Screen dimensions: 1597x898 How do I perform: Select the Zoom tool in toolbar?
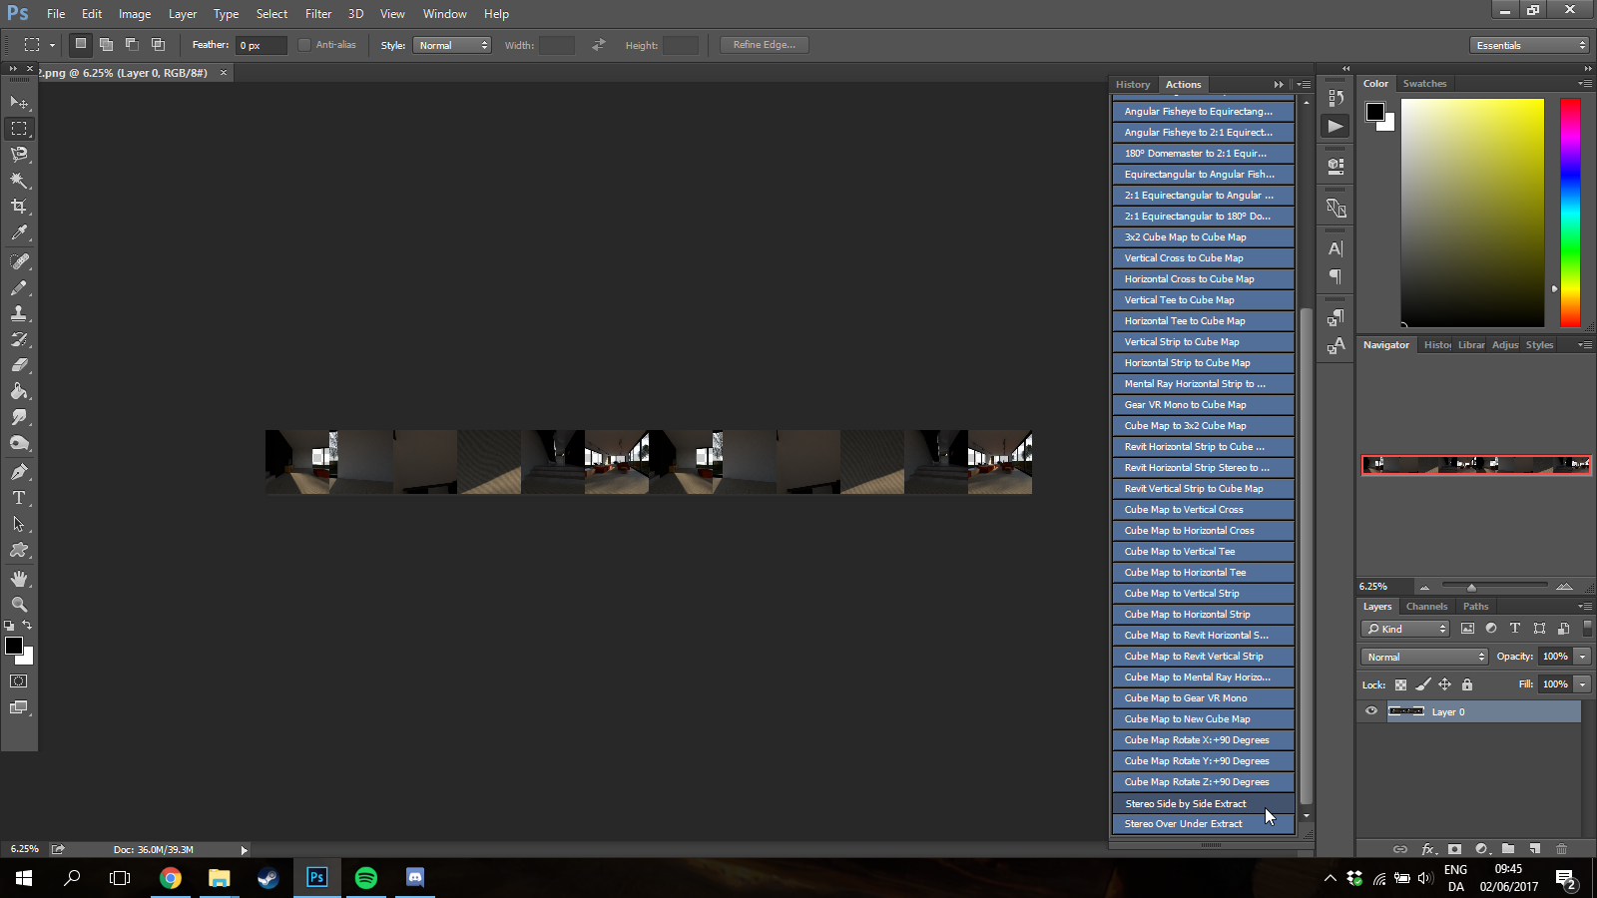pyautogui.click(x=19, y=605)
